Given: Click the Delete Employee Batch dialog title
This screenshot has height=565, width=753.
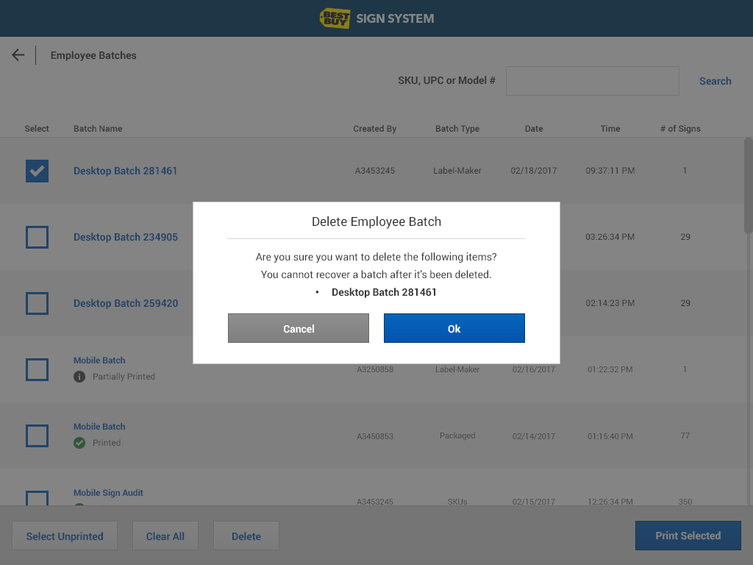Looking at the screenshot, I should tap(376, 221).
